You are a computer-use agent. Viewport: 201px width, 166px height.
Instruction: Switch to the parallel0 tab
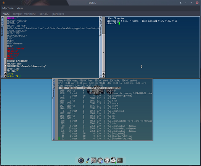click(58, 14)
